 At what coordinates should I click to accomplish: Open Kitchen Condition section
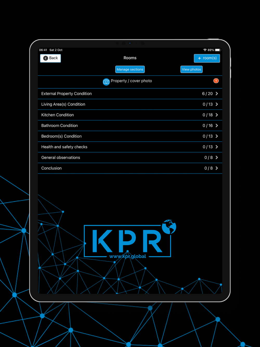[130, 115]
